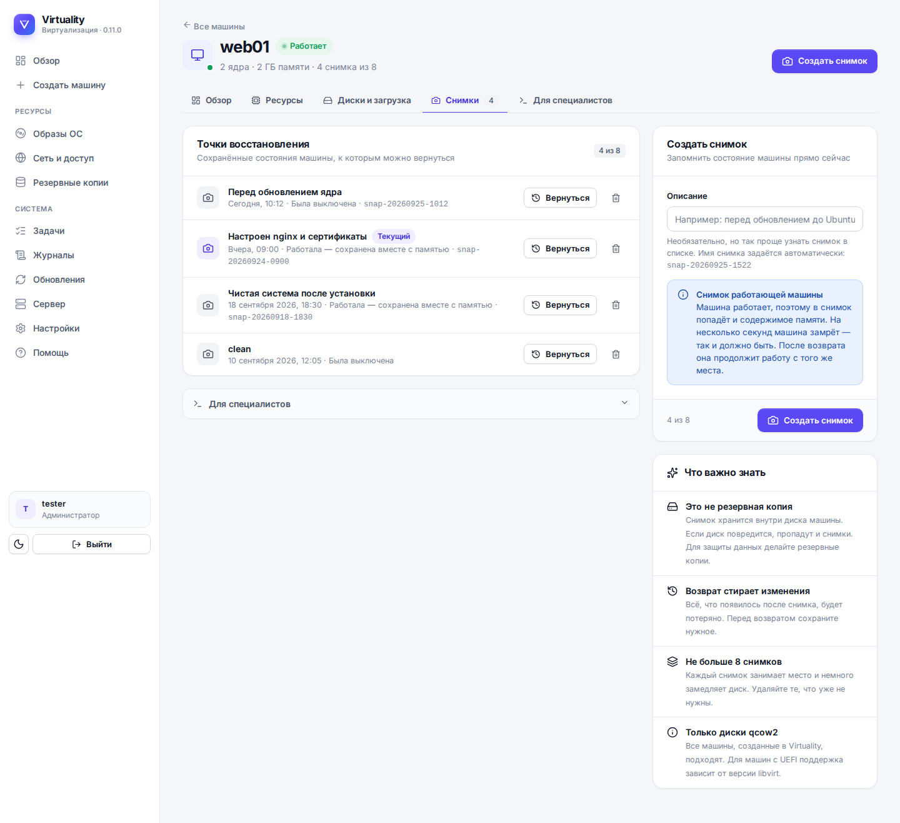Delete the 'Перед обновлением ядра' snapshot via trash icon
The height and width of the screenshot is (823, 900).
pos(616,198)
